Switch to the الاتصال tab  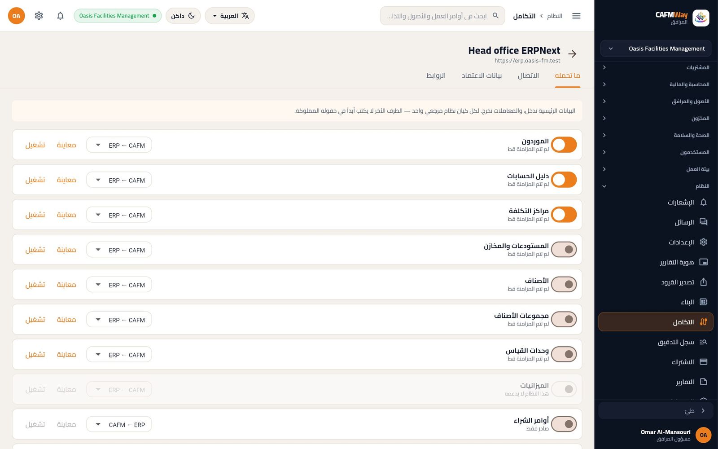pyautogui.click(x=528, y=75)
